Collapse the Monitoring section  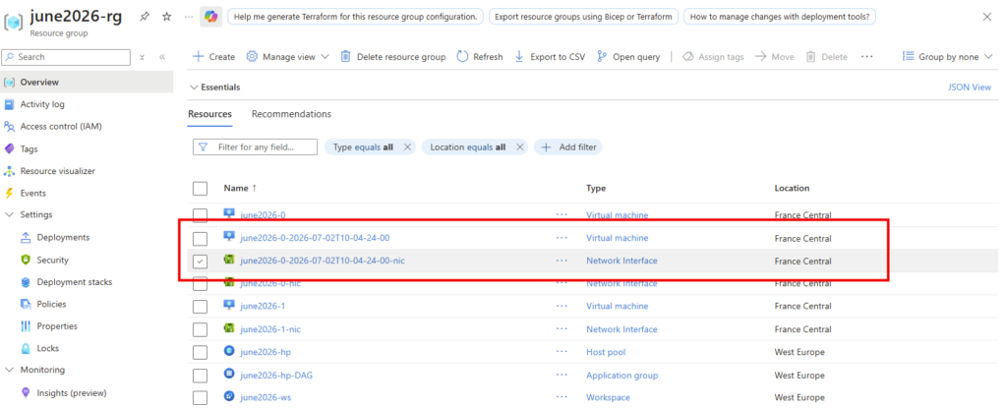click(9, 370)
